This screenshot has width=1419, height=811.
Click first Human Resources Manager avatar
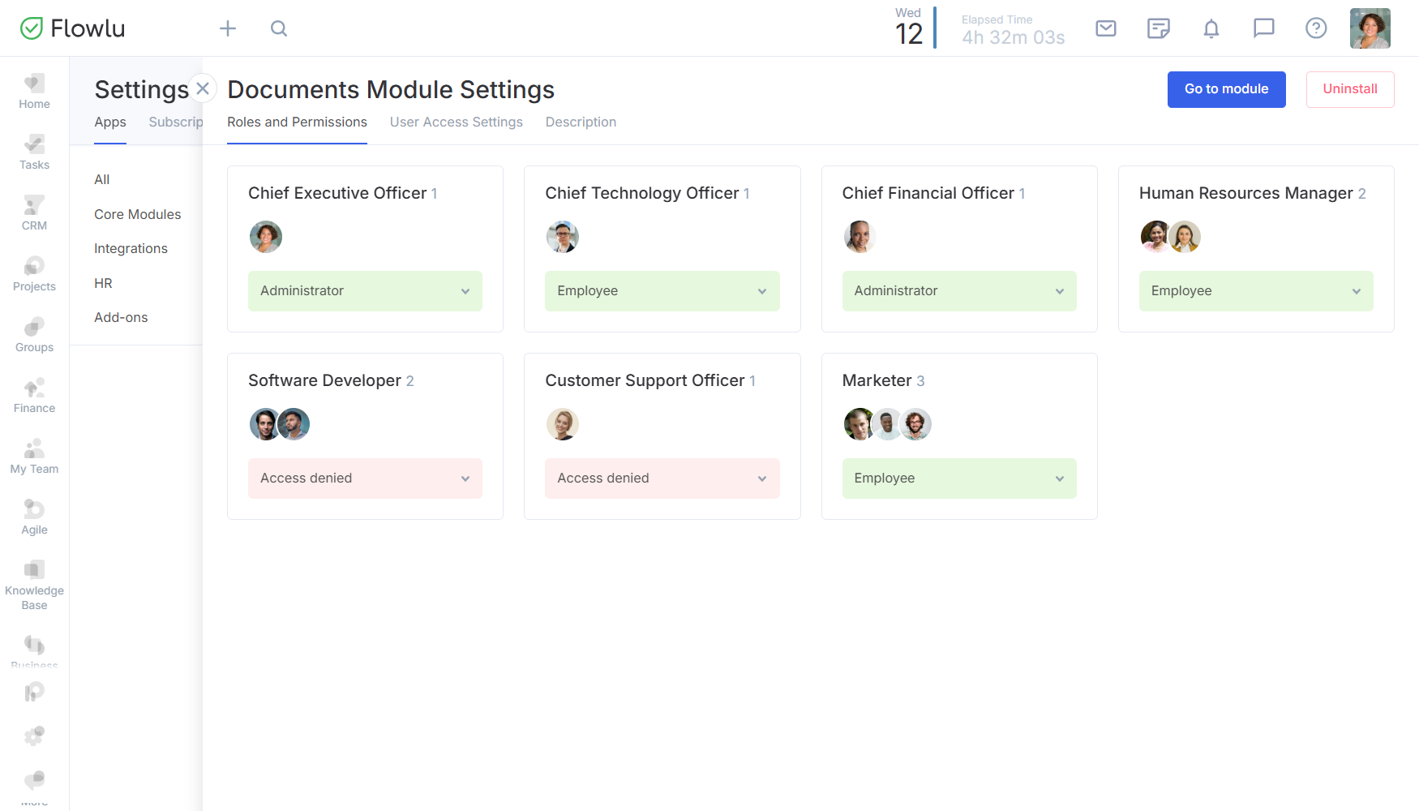(1155, 237)
